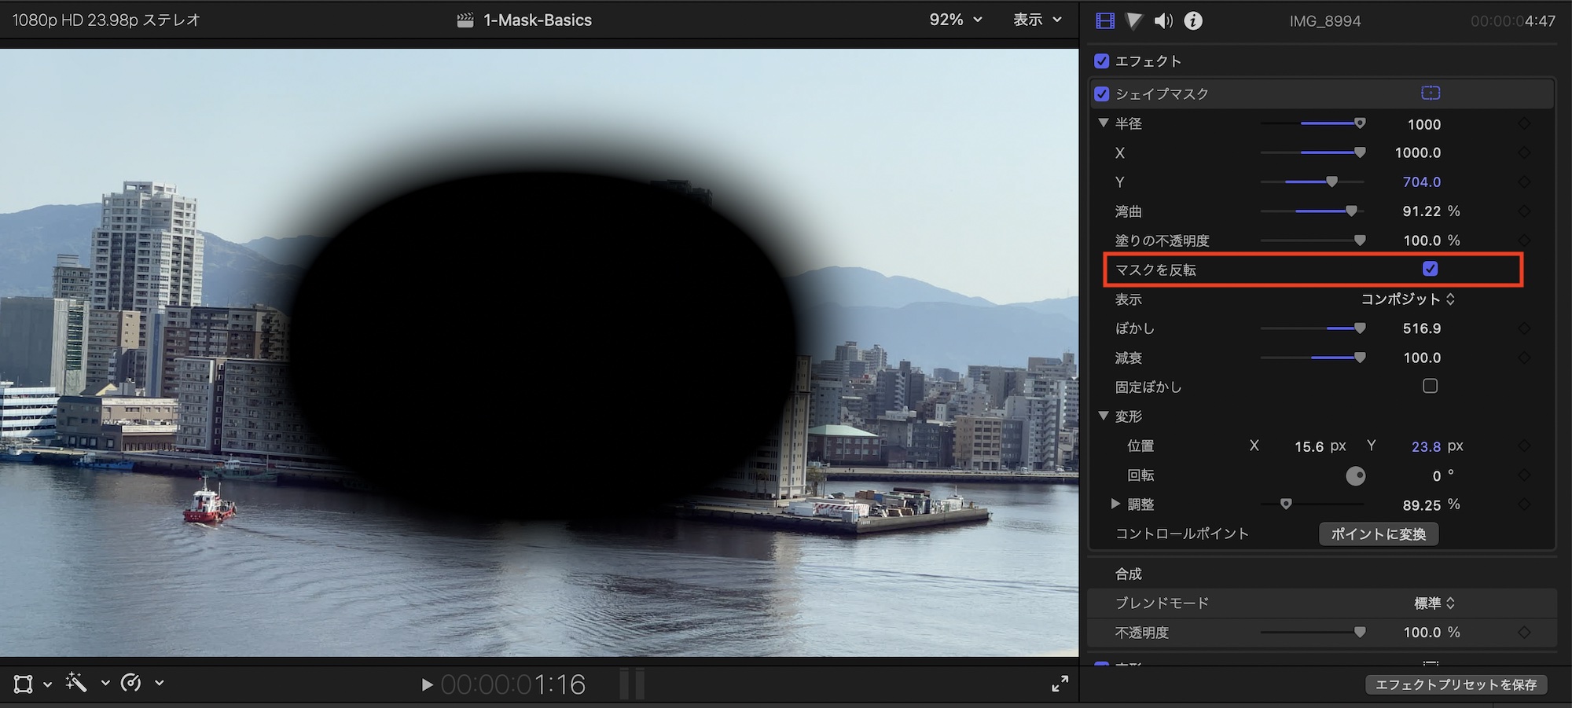Show the info inspector tab

click(1193, 20)
